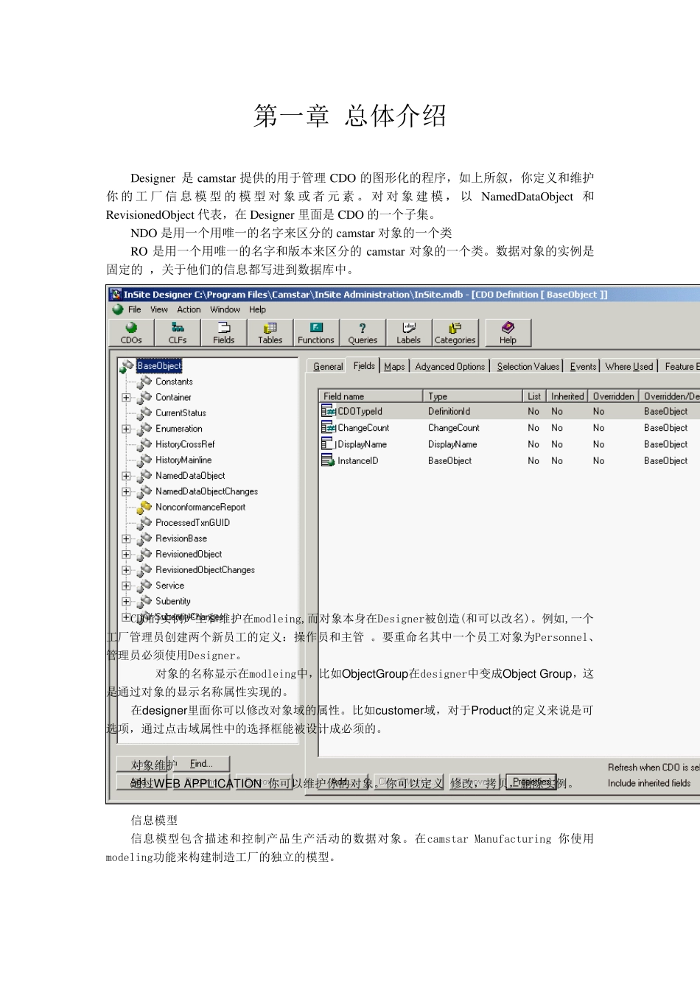Screen dimensions: 700x990
Task: Expand the NamedDataObject node
Action: point(126,476)
